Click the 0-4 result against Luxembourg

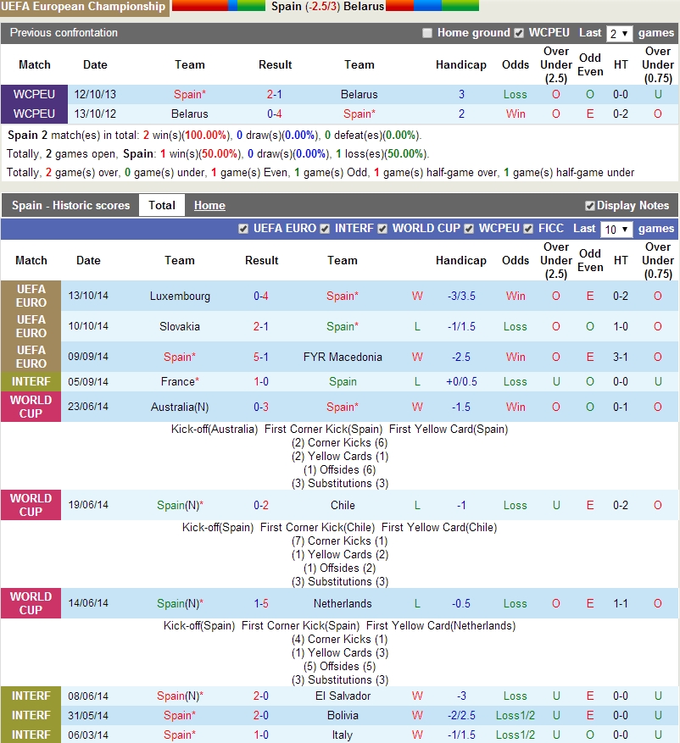(x=261, y=297)
